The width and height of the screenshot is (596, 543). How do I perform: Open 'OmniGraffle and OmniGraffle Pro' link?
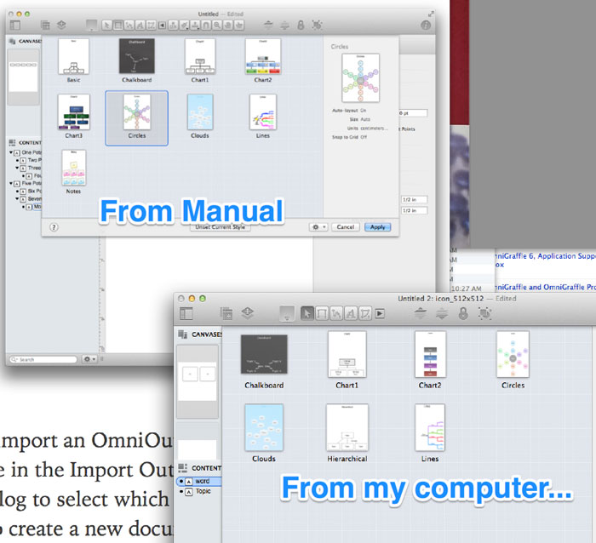tap(546, 287)
